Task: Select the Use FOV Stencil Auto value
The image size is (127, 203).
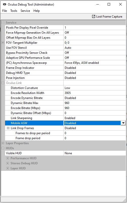Action: [95, 48]
